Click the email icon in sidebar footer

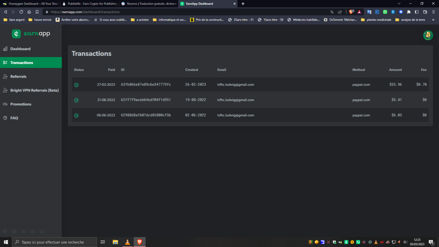(x=14, y=232)
